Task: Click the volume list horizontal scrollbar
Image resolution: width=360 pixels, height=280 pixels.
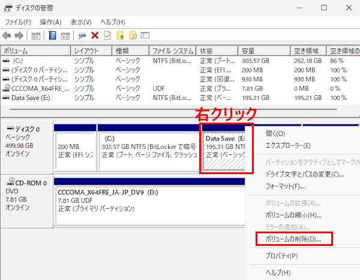Action: pos(173,109)
